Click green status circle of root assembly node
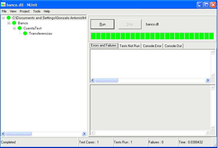 (9, 18)
